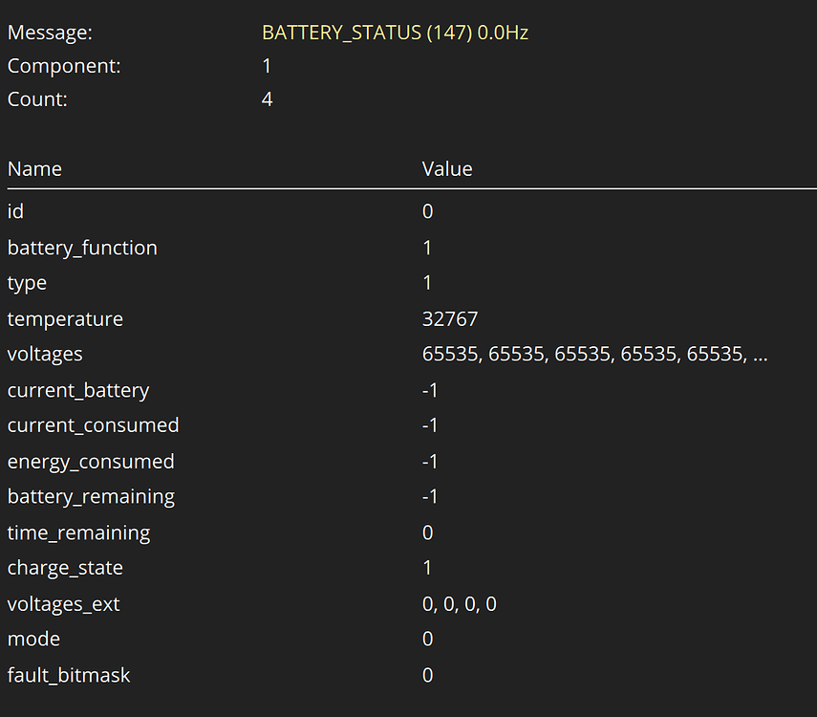Select the charge_state field row
Viewport: 817px width, 717px height.
[x=65, y=567]
